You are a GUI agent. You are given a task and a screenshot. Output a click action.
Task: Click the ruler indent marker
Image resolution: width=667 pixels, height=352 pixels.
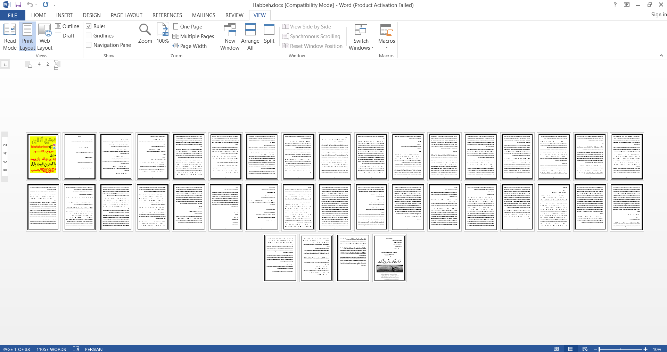pyautogui.click(x=56, y=65)
